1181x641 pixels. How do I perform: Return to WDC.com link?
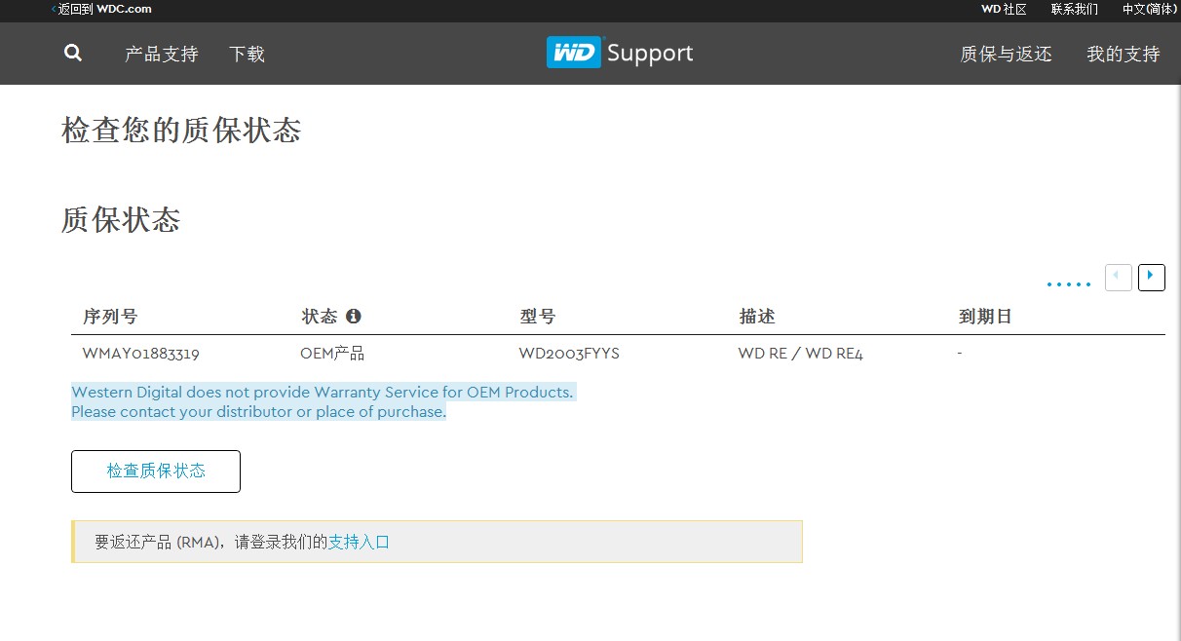click(x=102, y=9)
